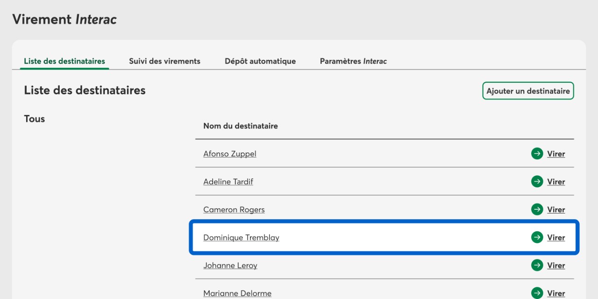Open recipient Afonso Zuppel's name link
The height and width of the screenshot is (299, 598).
pos(229,154)
